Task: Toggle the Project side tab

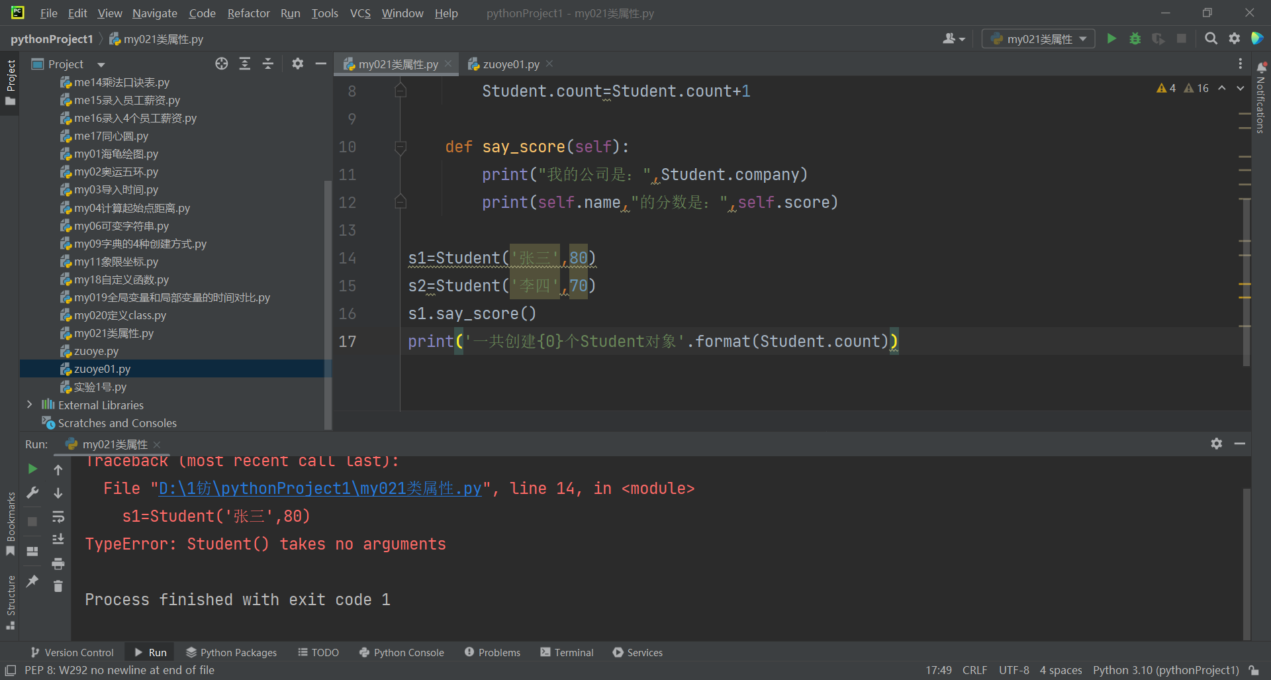Action: (11, 82)
